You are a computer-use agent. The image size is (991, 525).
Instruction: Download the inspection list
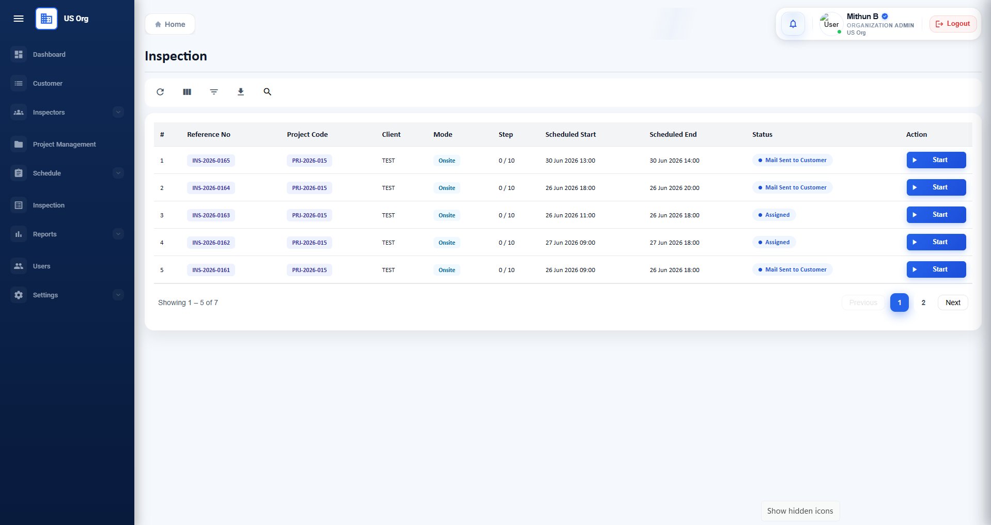click(241, 92)
